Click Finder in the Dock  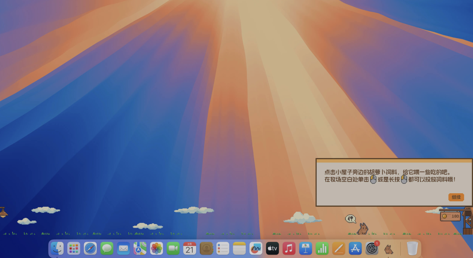(57, 248)
